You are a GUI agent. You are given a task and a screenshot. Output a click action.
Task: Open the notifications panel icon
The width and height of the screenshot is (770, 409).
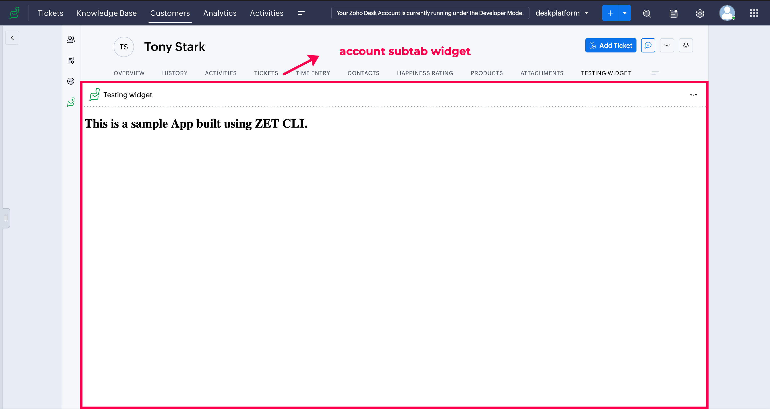[x=673, y=13]
